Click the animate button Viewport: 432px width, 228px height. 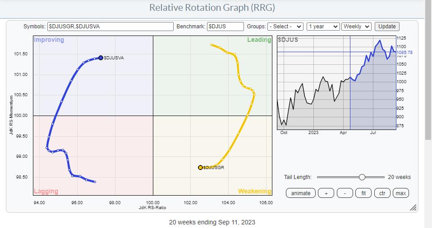point(301,193)
